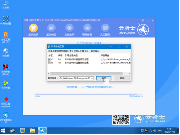180x135 pixels.
Task: Click the 序号 column header
Action: pos(60,56)
